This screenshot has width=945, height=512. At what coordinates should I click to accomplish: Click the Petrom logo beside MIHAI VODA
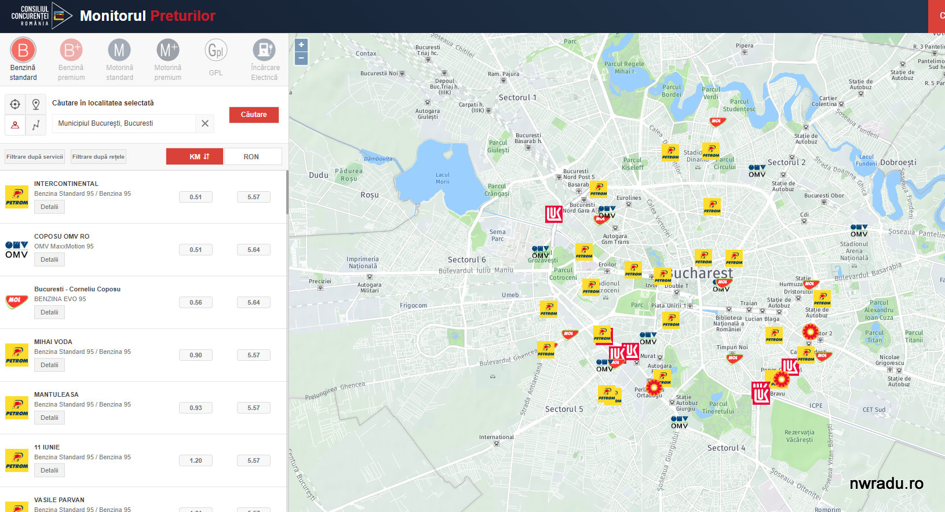[17, 355]
